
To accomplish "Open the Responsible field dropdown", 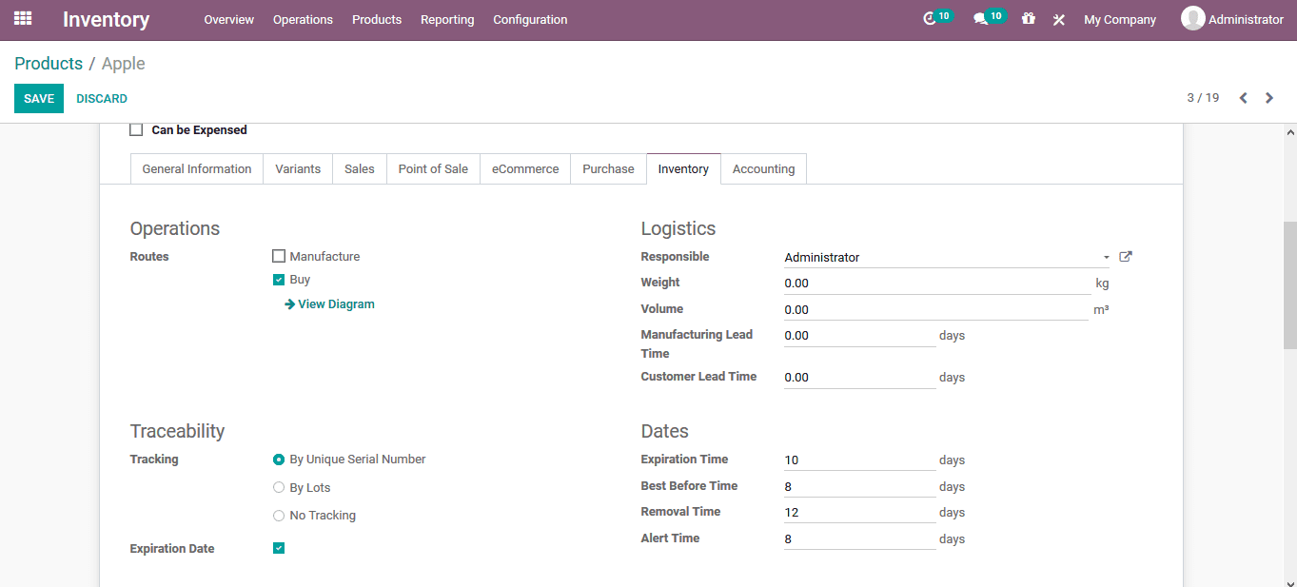I will coord(1105,257).
